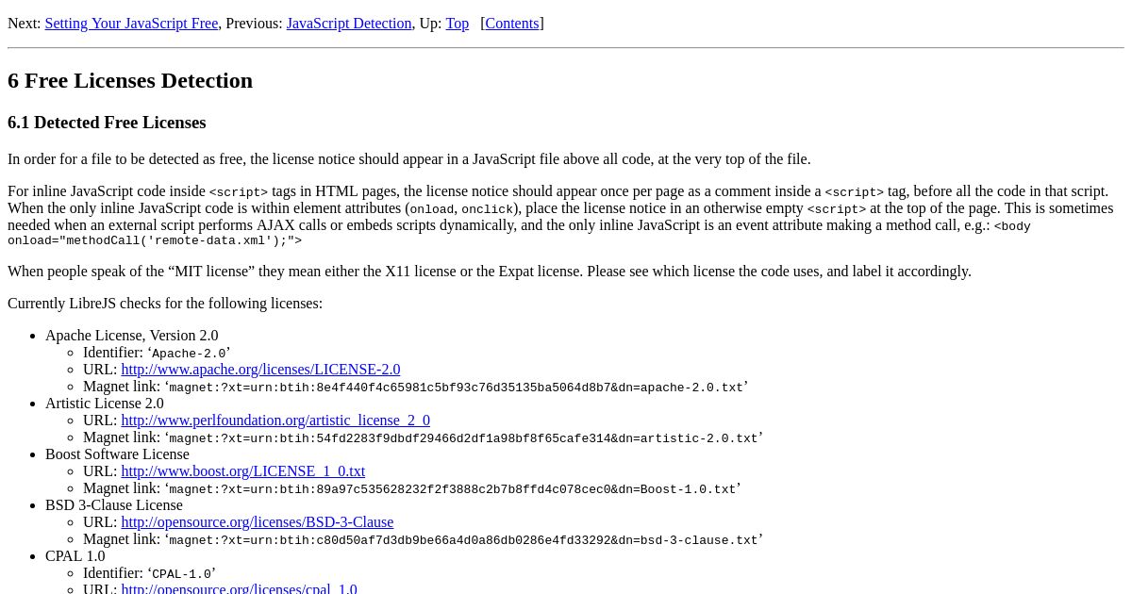Click the 'Currently LibreJS checks for the following licenses' line
Screen dimensions: 1132x594
click(165, 304)
